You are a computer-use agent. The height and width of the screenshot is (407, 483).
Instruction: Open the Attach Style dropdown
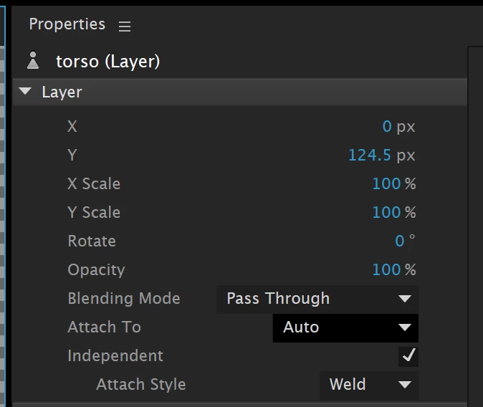point(368,384)
